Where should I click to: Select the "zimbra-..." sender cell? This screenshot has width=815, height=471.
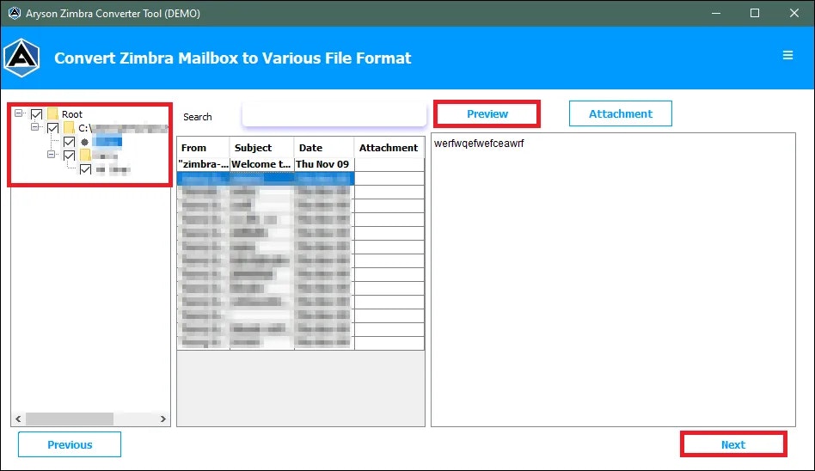(203, 164)
